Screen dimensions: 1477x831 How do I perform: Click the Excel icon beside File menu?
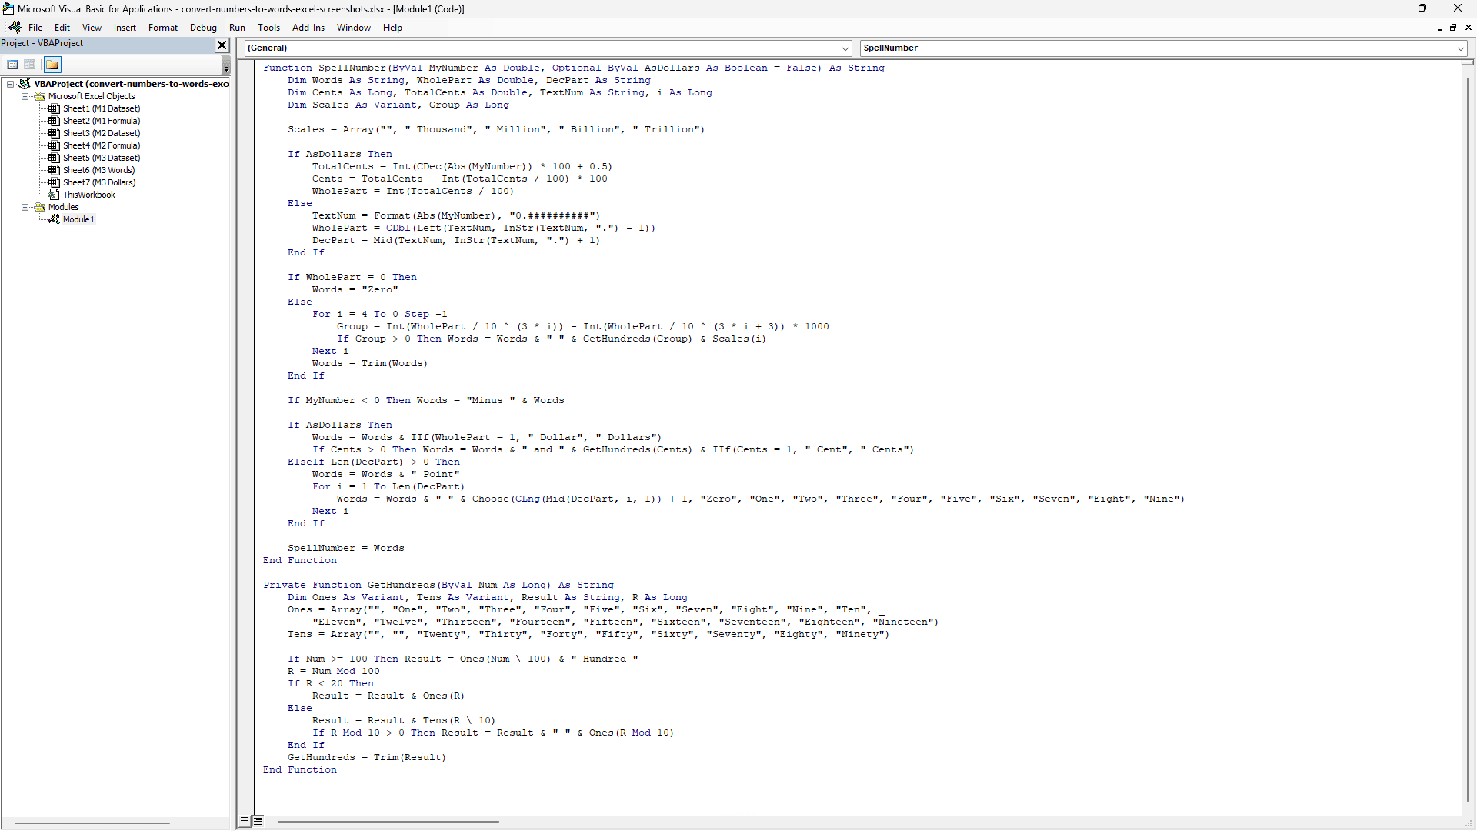tap(15, 27)
